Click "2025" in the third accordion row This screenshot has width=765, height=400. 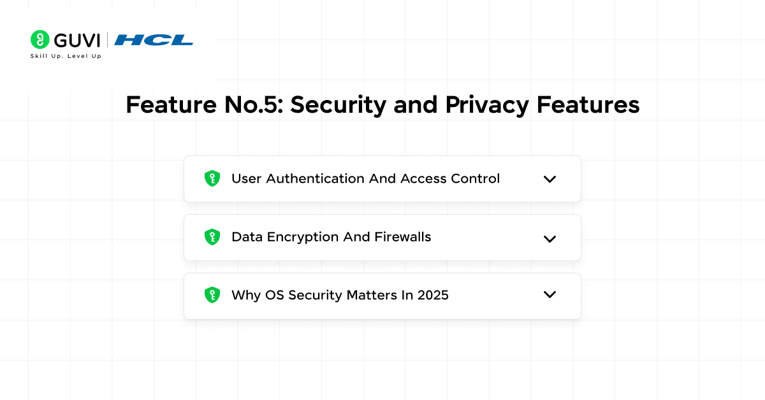(x=433, y=296)
